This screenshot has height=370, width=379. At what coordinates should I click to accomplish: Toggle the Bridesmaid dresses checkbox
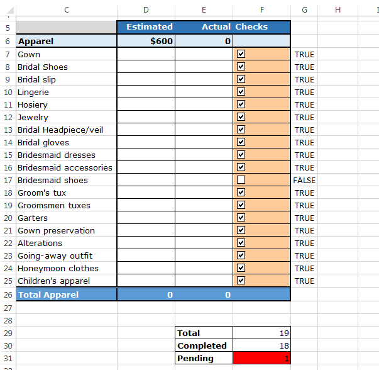(x=241, y=155)
